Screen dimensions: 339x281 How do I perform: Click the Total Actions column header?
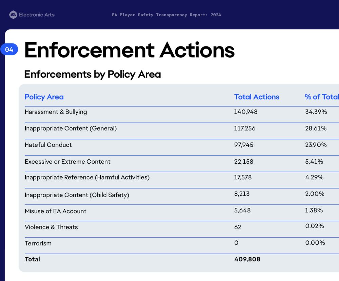257,97
